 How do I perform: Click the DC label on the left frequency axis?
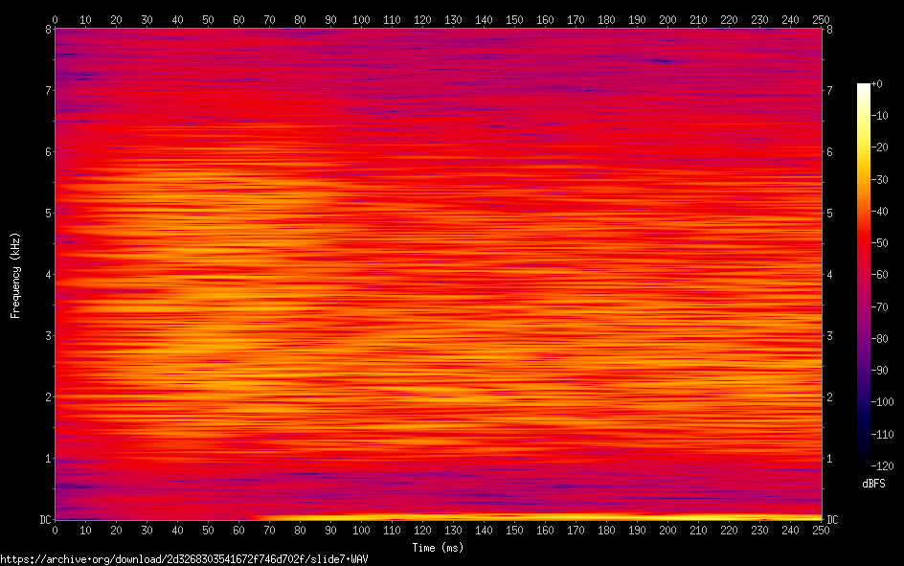[x=44, y=519]
